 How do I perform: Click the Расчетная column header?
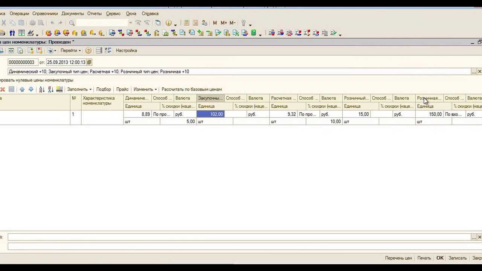coord(284,98)
